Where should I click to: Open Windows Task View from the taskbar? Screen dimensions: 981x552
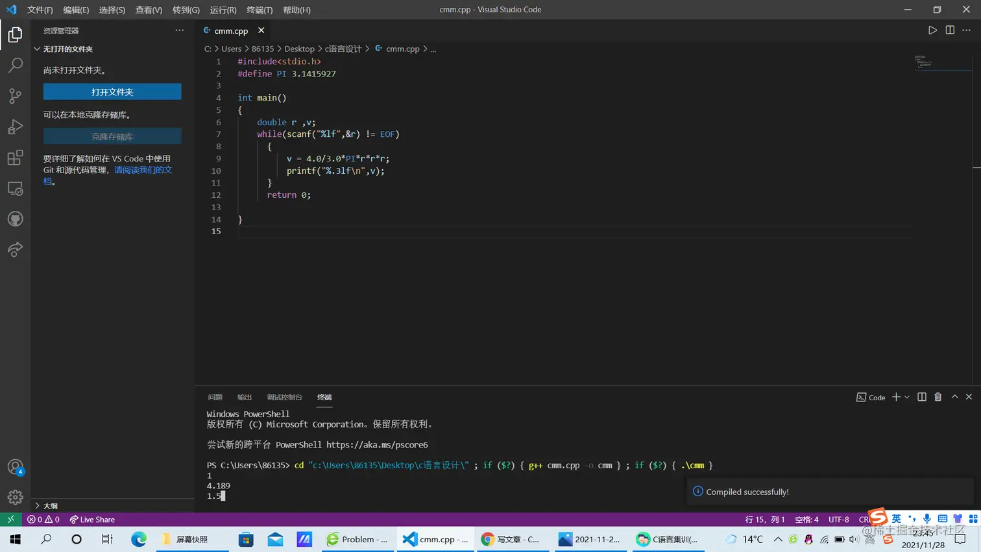point(107,539)
